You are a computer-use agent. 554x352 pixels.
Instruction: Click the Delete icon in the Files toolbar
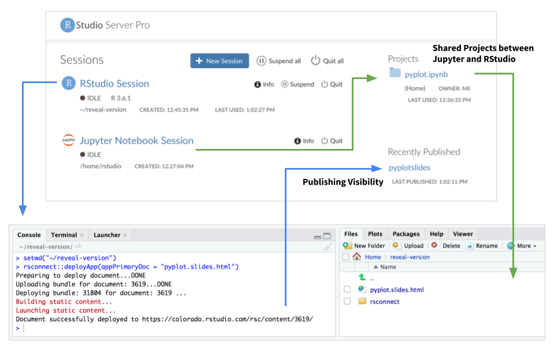434,244
